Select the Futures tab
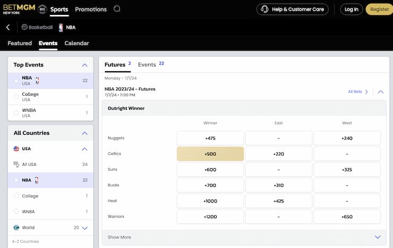 point(117,64)
